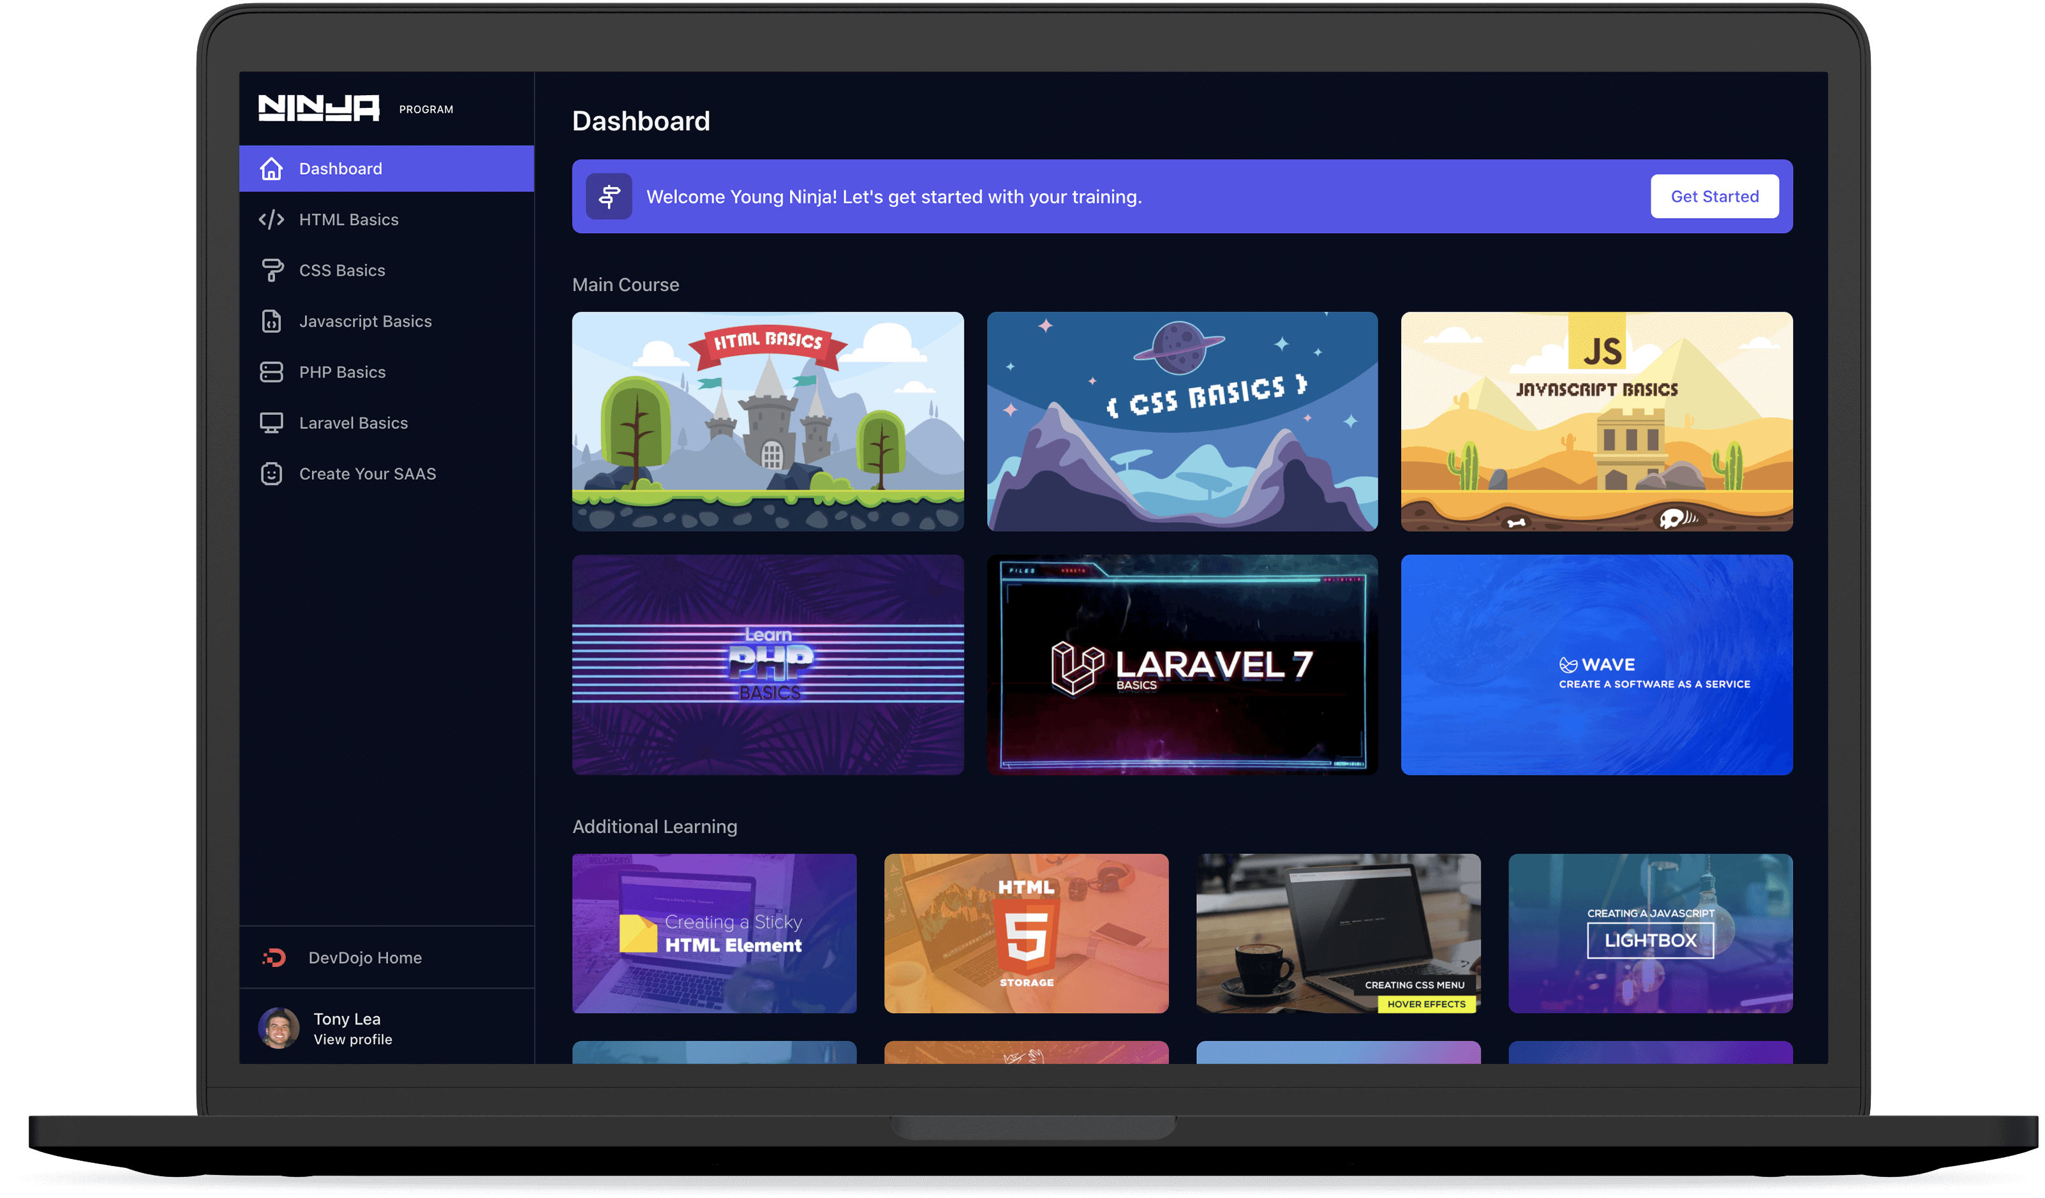This screenshot has width=2045, height=1198.
Task: Click the Create Your SAAS face icon
Action: 271,474
